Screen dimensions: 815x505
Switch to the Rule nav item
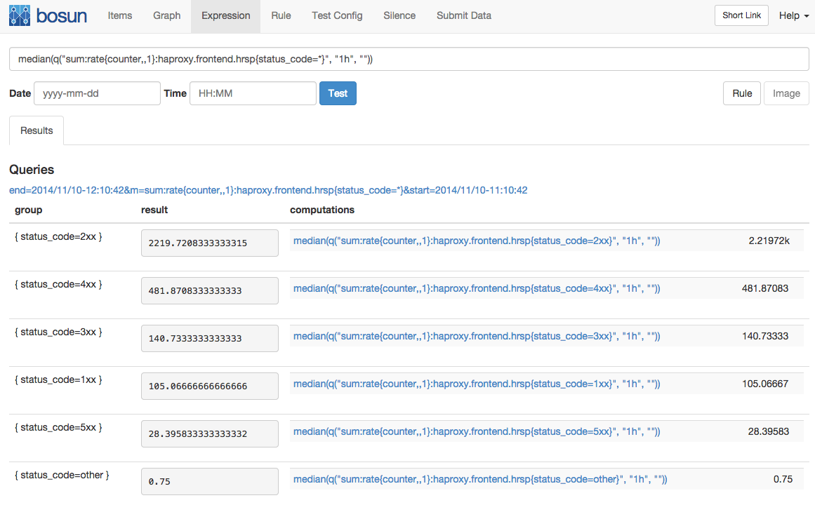[x=281, y=15]
